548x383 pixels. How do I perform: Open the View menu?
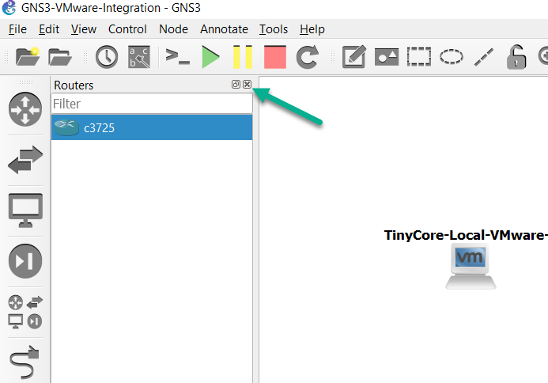pyautogui.click(x=84, y=29)
